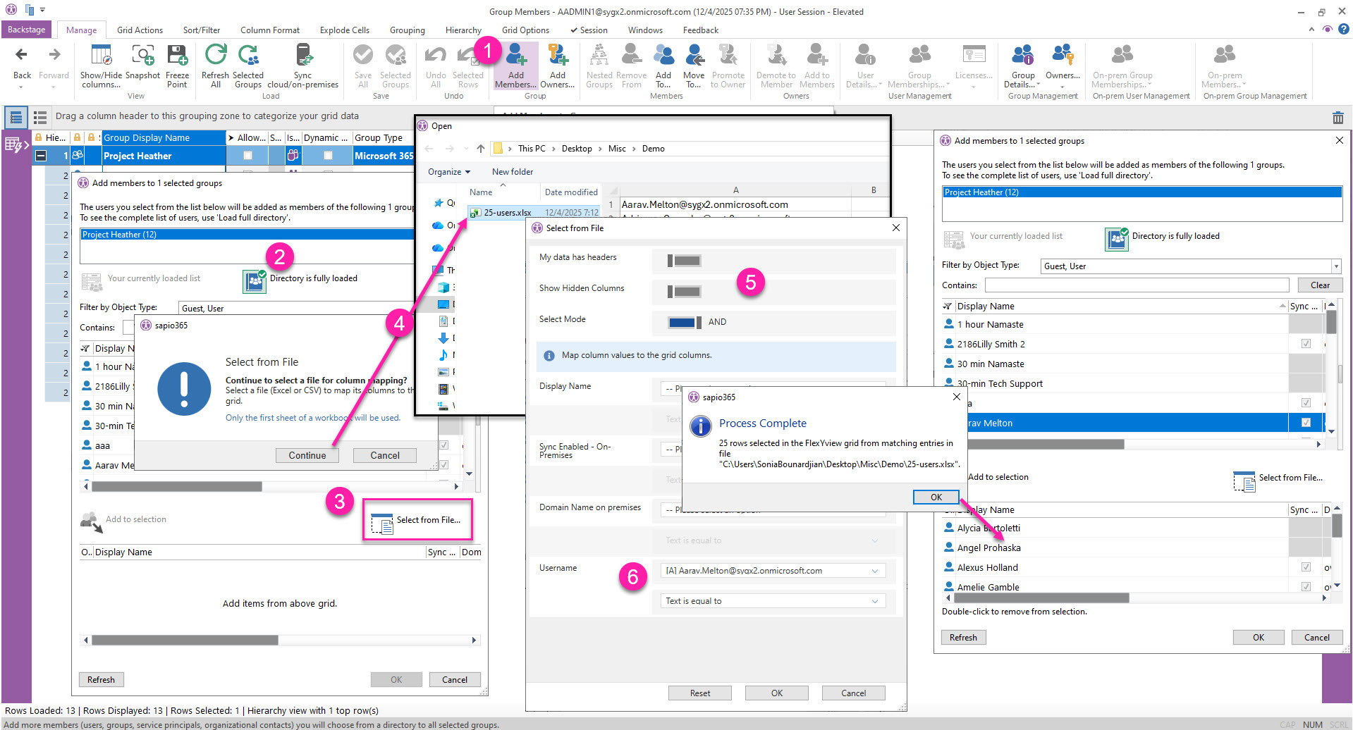Click Continue in Select from File prompt

point(307,455)
